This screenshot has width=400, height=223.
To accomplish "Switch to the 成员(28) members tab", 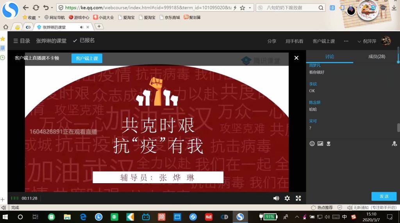I will (377, 57).
